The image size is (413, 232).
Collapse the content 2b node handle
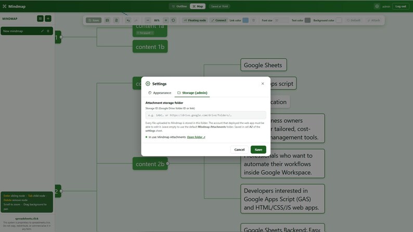click(x=168, y=164)
